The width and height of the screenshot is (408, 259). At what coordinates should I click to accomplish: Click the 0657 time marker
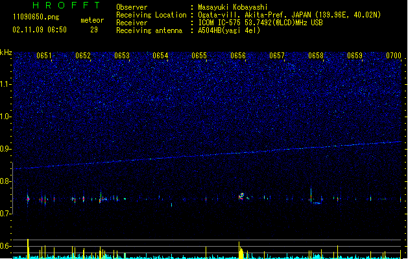pos(277,56)
